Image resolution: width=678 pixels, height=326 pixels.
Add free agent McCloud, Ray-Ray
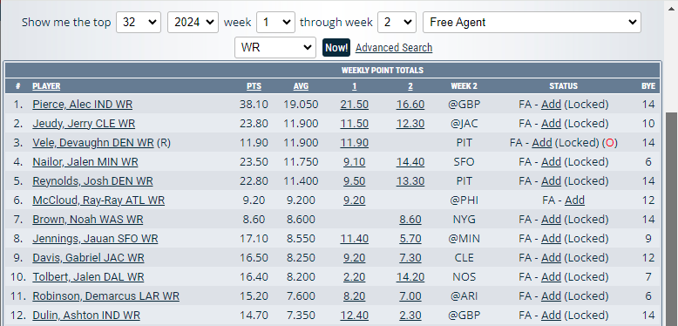(x=574, y=200)
